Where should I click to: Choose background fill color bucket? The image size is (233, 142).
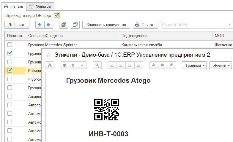pos(162,65)
